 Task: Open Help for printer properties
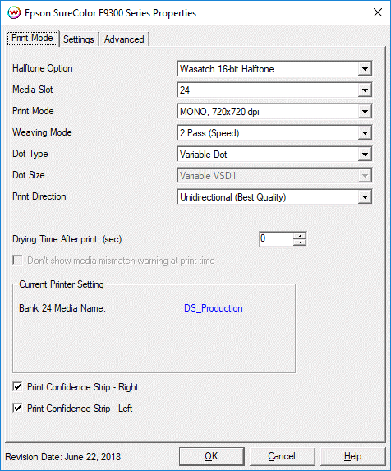pyautogui.click(x=353, y=456)
